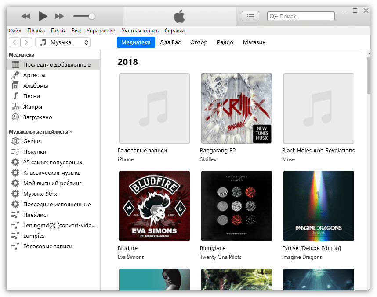The image size is (377, 297).
Task: Click the gear icon for Музыка 90-х
Action: (x=15, y=194)
